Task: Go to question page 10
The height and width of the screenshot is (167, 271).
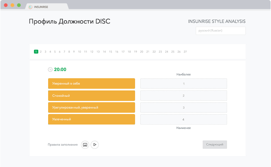Action: (79, 52)
